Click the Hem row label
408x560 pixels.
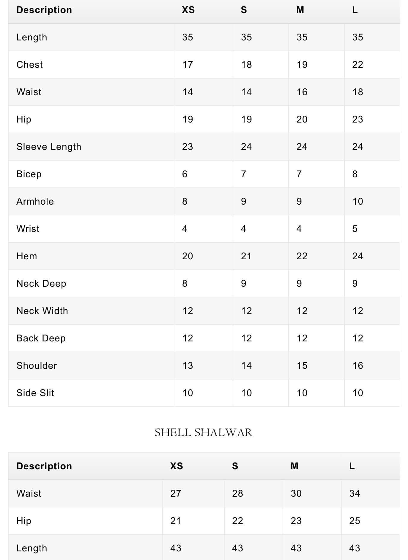click(x=27, y=256)
